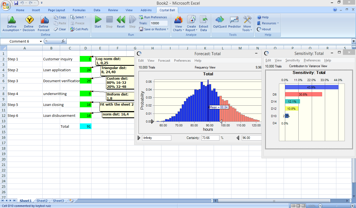Click the Insert Worksheet tab button
This screenshot has height=208, width=356.
(72, 201)
